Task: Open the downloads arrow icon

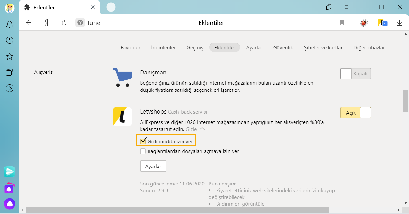Action: 399,23
